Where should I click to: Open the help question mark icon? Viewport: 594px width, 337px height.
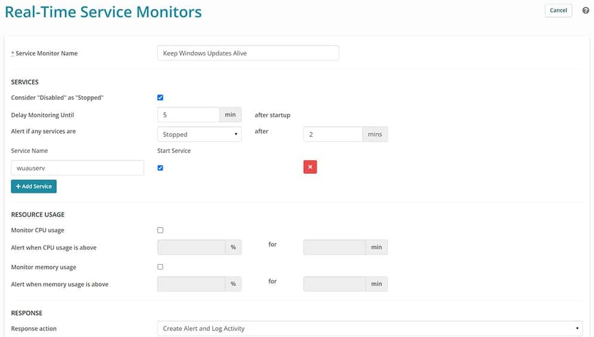coord(586,11)
